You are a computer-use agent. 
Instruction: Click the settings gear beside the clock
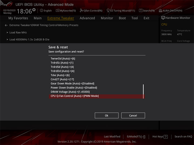click(34, 10)
